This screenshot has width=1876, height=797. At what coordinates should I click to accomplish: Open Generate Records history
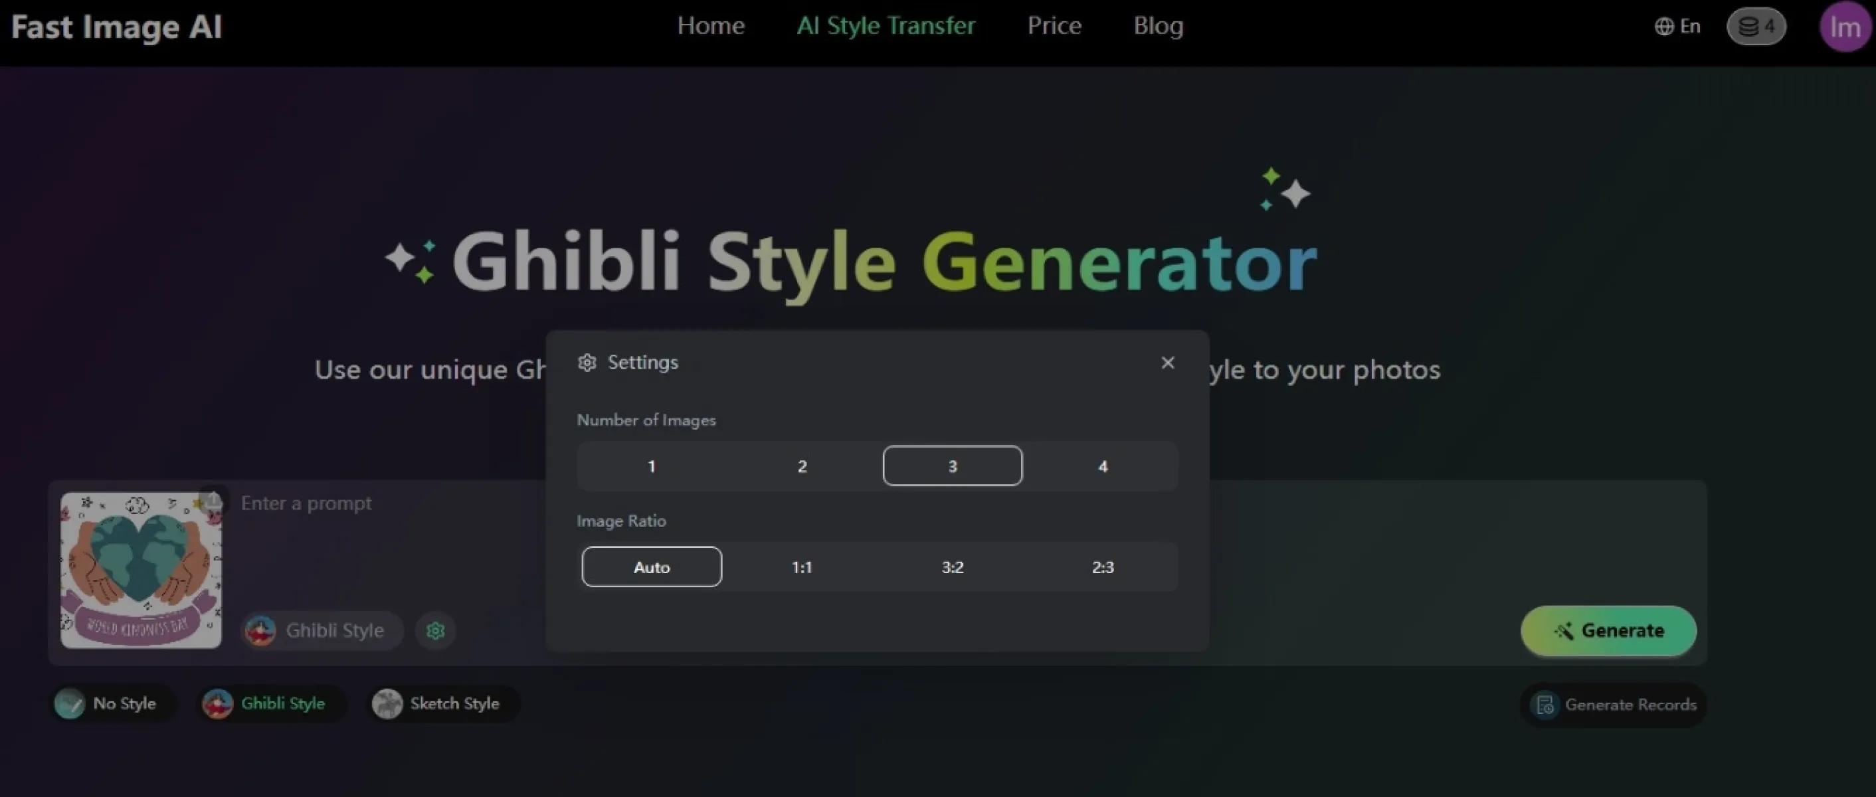(1614, 705)
